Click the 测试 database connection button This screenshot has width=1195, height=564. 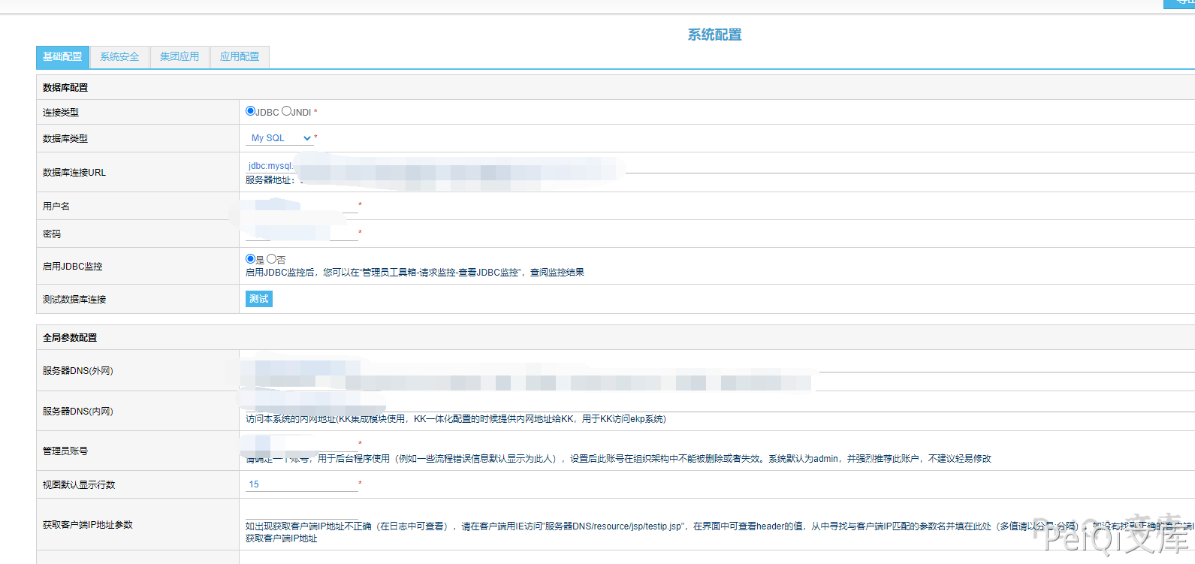pos(258,299)
